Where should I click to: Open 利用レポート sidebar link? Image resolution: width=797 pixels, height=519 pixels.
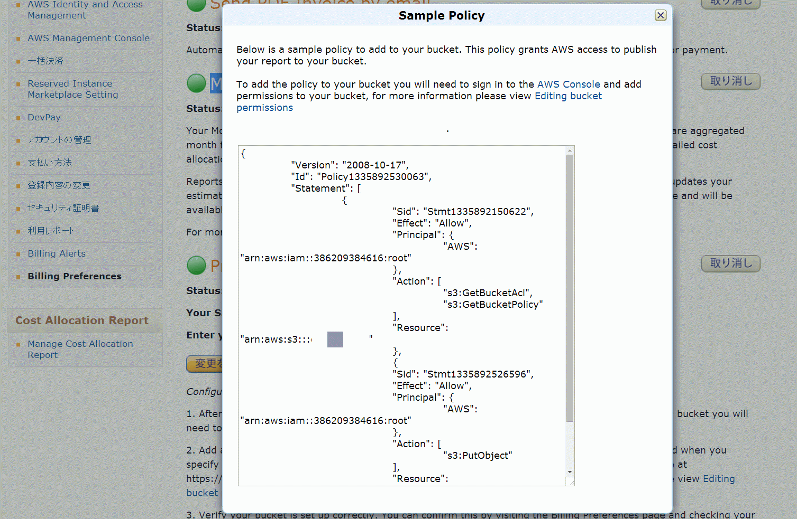tap(51, 231)
